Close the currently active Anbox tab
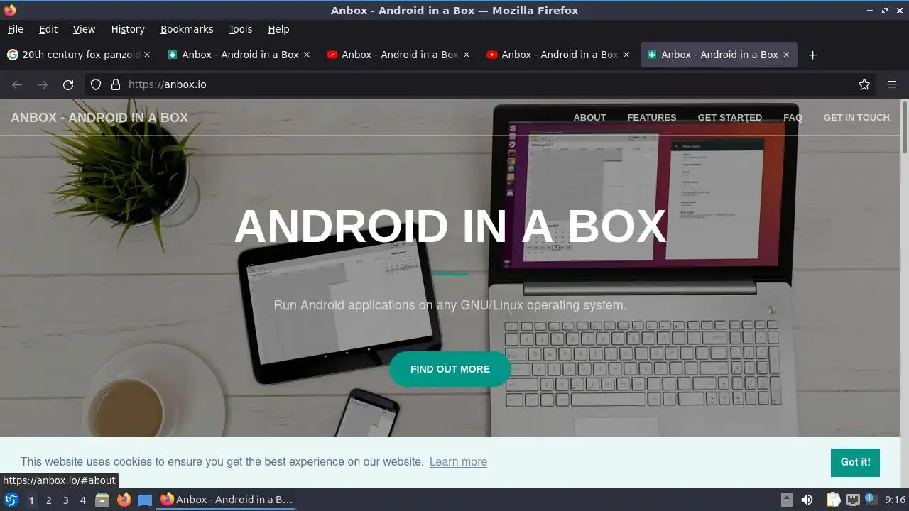Screen dimensions: 909x511 point(786,55)
